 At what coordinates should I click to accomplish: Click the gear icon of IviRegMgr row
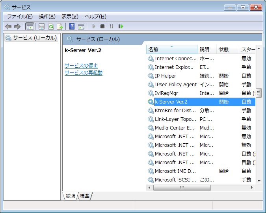click(151, 93)
